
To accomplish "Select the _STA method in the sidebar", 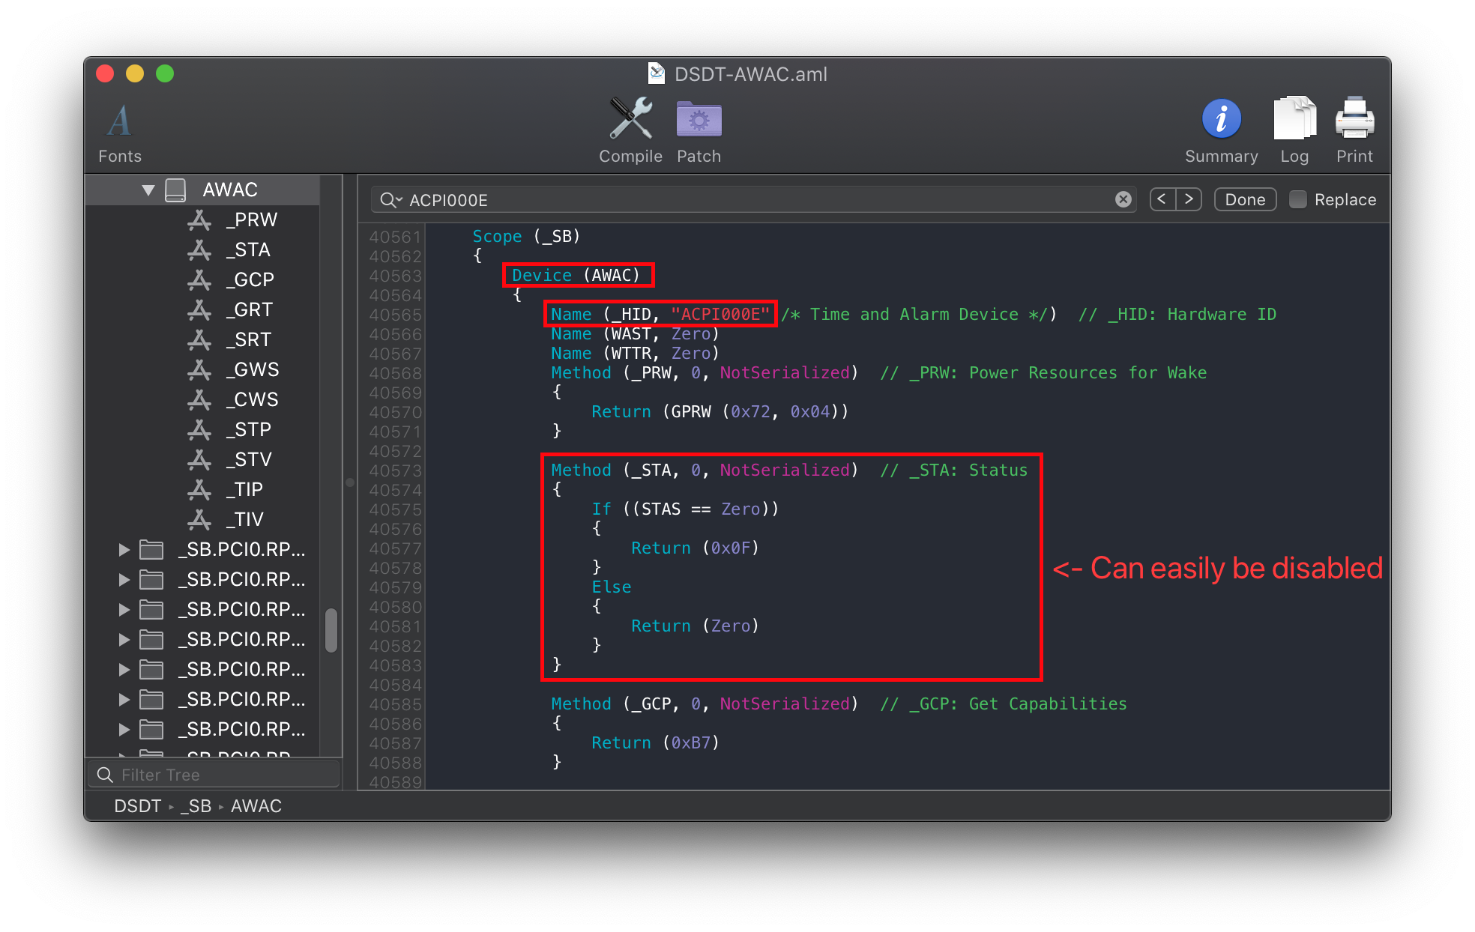I will (247, 249).
